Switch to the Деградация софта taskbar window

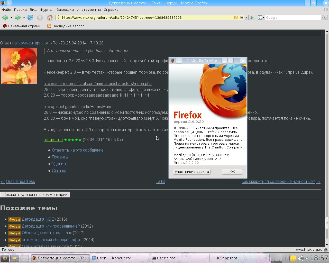60,258
